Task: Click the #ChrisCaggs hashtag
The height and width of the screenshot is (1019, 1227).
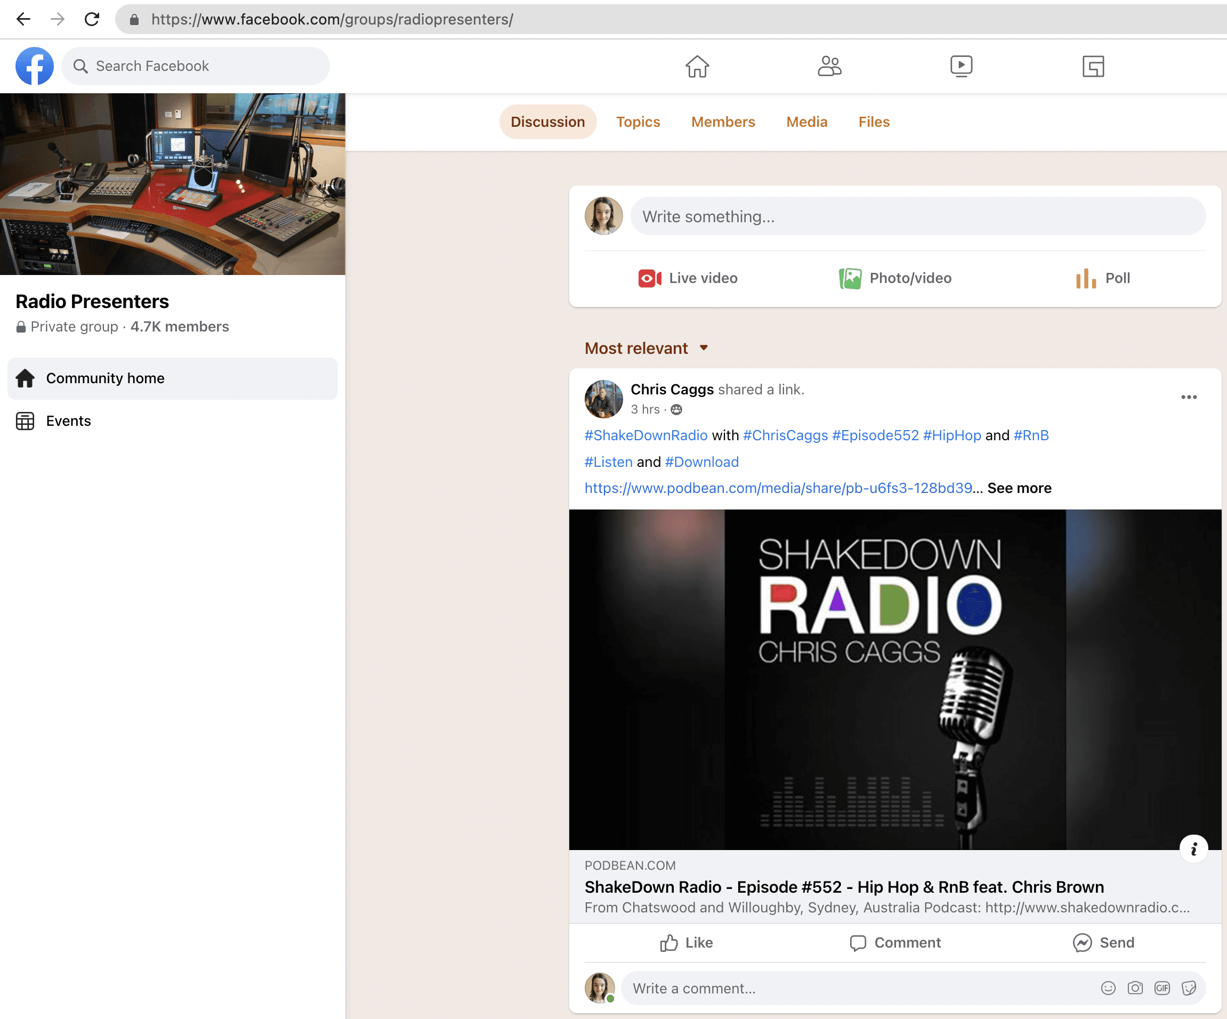Action: 785,435
